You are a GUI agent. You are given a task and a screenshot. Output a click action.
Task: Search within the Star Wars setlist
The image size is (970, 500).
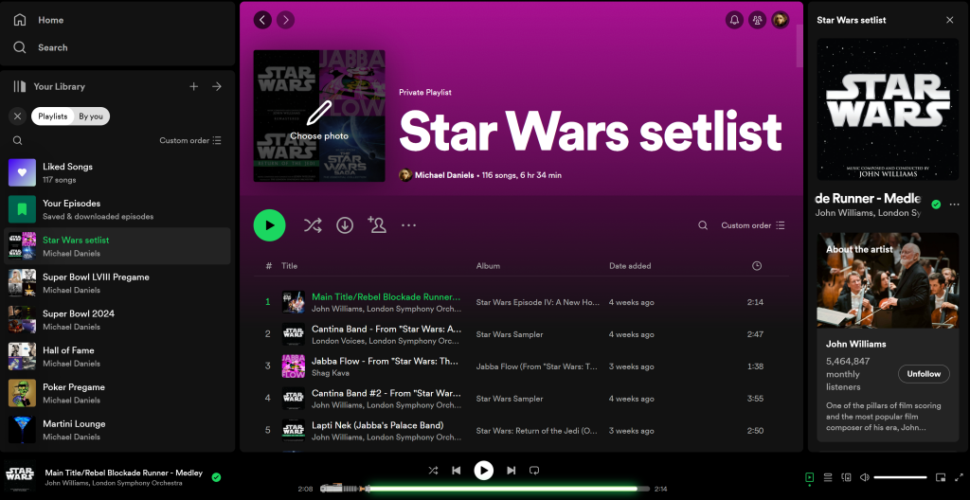click(x=703, y=225)
